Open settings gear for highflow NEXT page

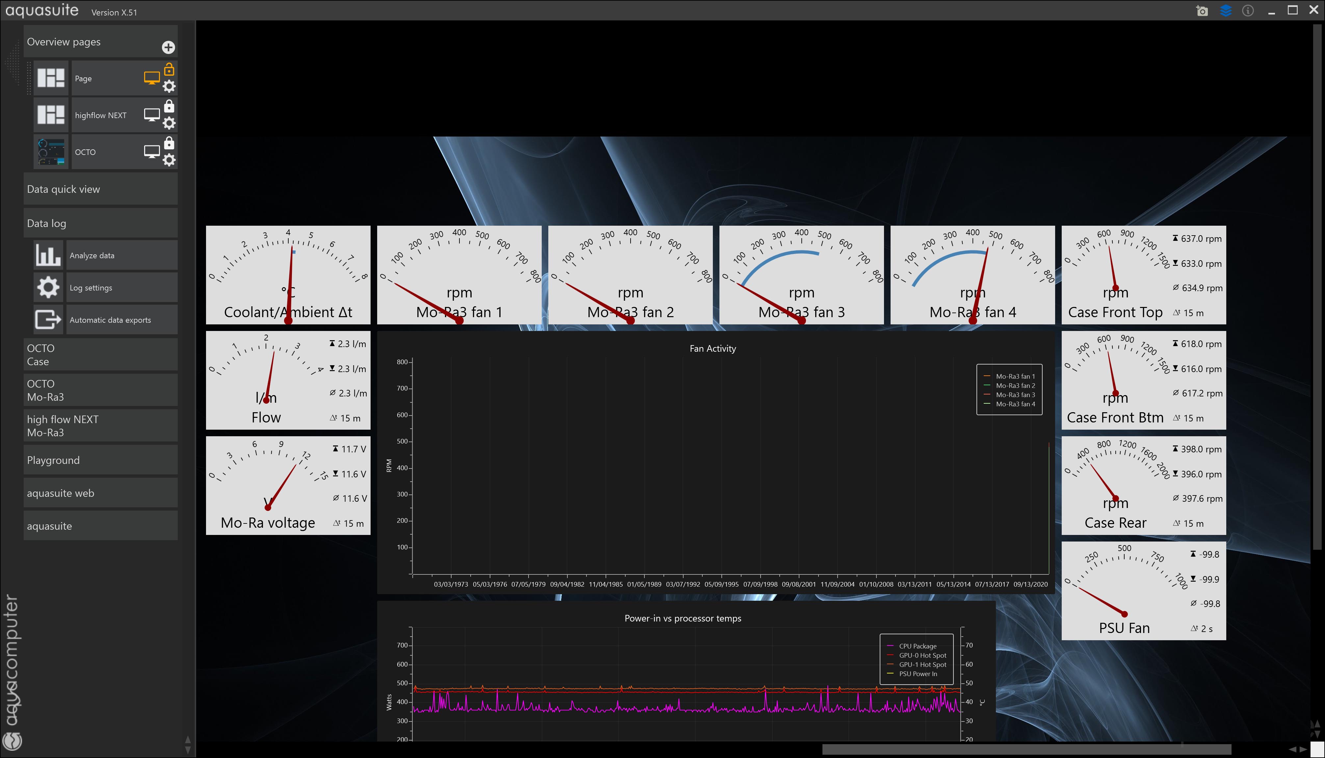(169, 123)
